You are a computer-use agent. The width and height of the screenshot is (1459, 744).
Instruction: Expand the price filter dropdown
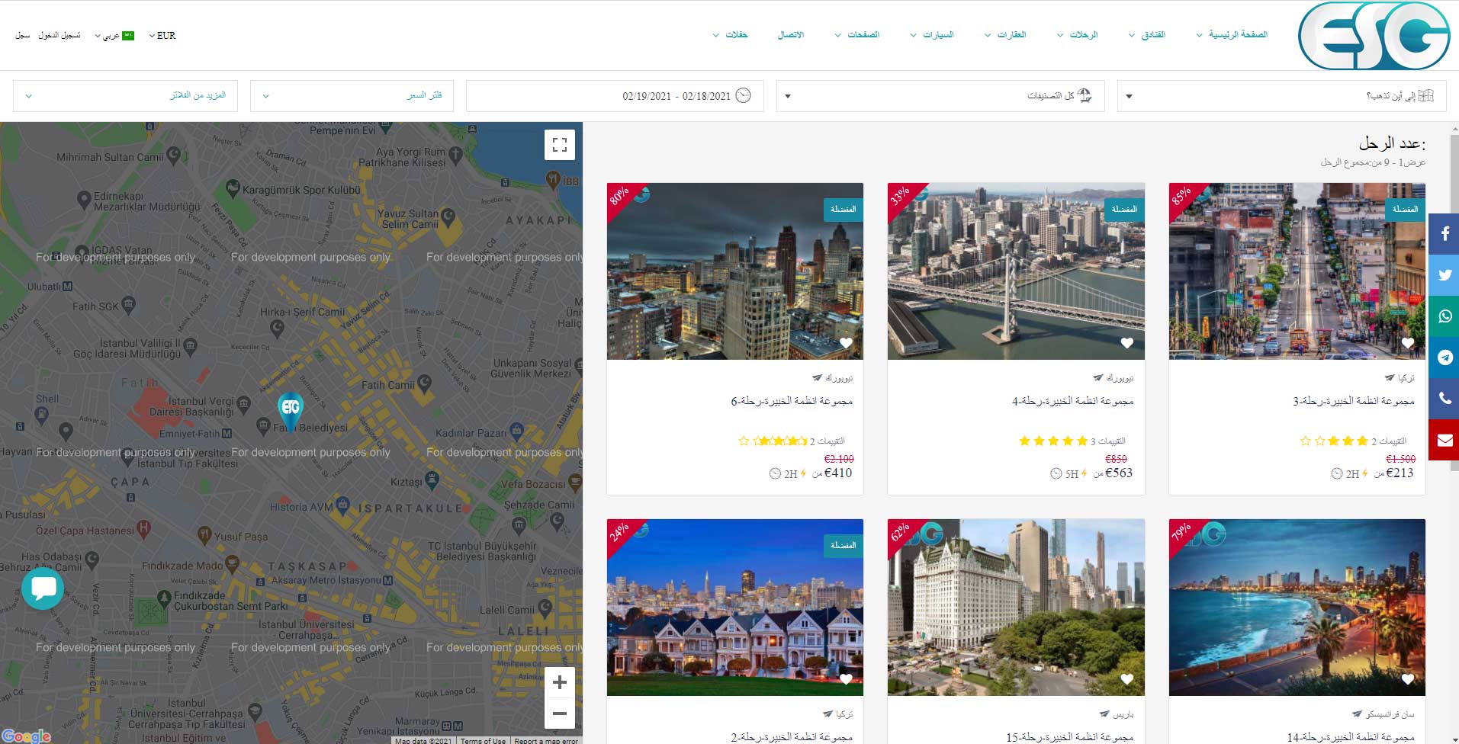pyautogui.click(x=352, y=96)
